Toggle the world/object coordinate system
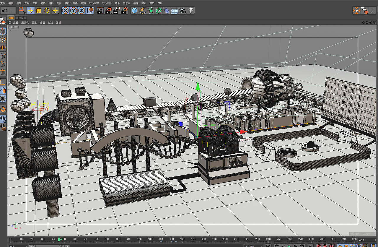This screenshot has width=378, height=247. point(89,11)
